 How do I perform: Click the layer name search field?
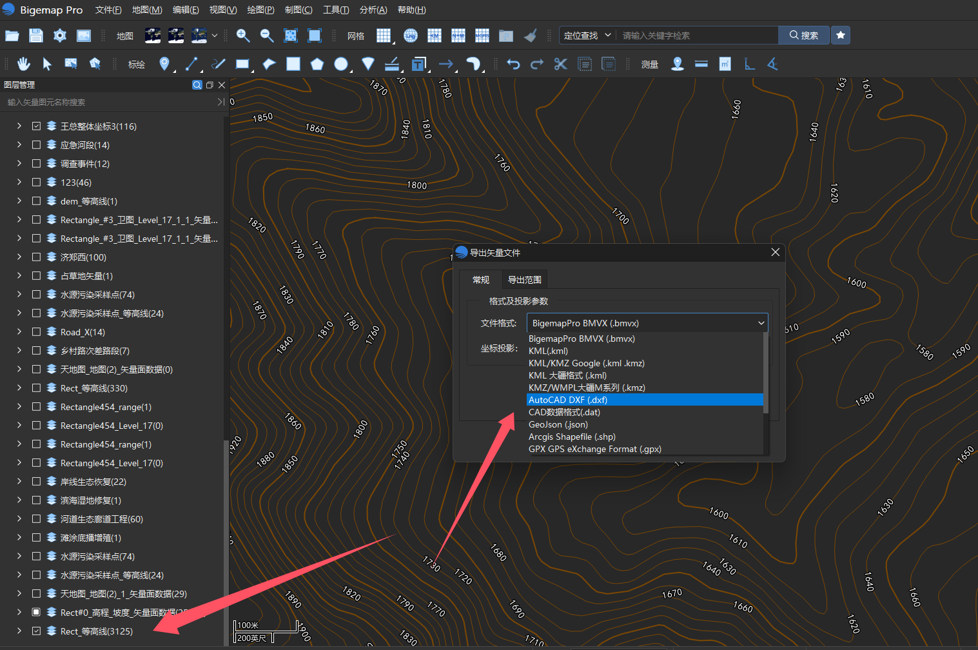click(110, 102)
